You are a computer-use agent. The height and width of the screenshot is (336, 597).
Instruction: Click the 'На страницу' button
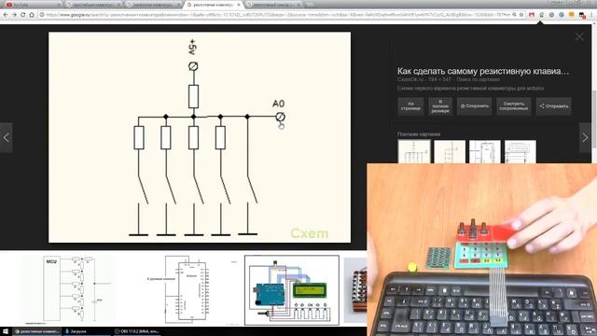[410, 106]
